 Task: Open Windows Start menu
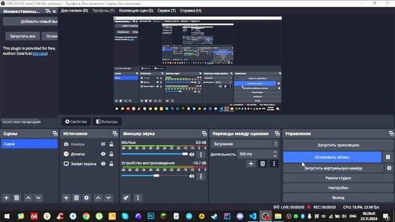click(x=7, y=216)
